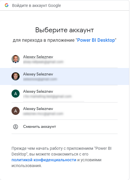Viewport: 130px width, 180px height.
Task: Choose the highlighted account's dark profile photo
Action: [x=16, y=76]
